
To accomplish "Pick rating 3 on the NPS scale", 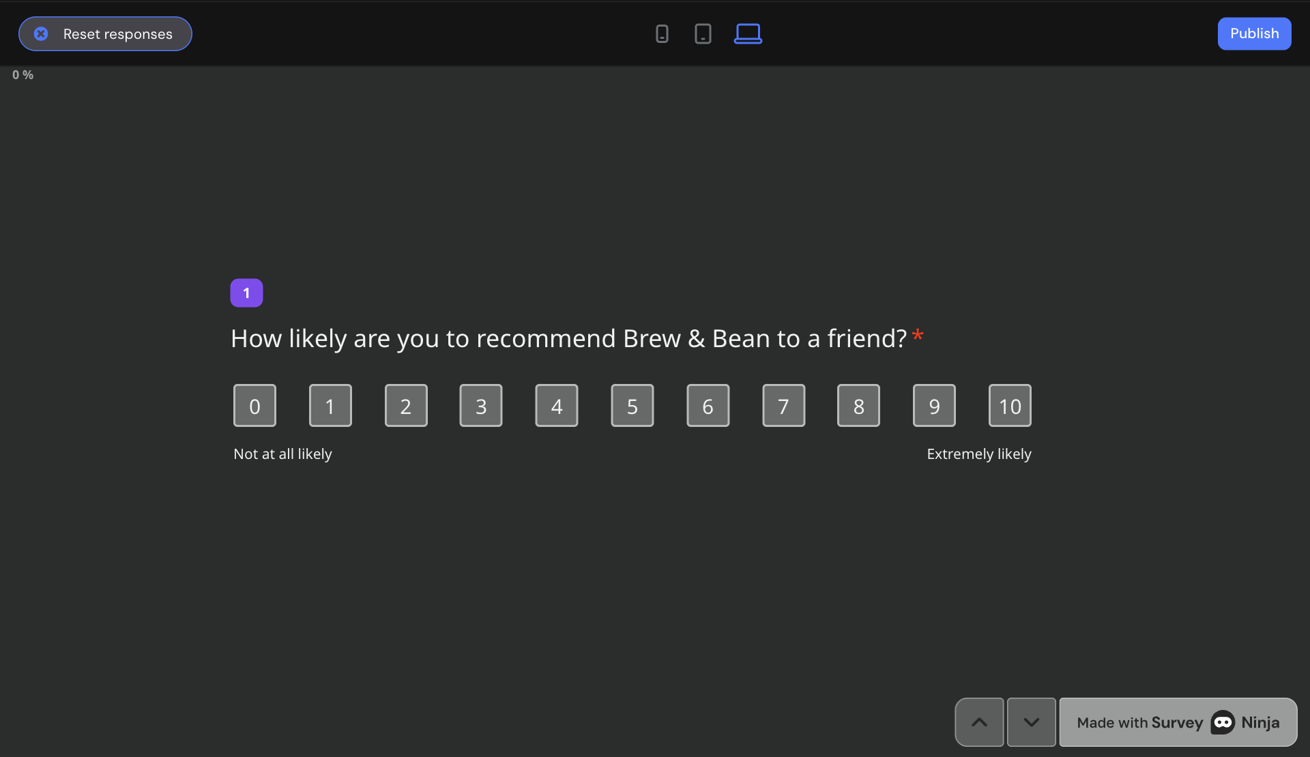I will click(481, 406).
